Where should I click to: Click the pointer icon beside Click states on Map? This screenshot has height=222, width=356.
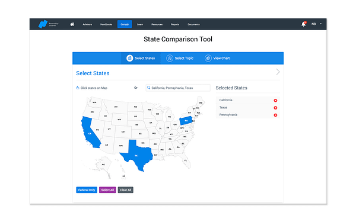[78, 88]
